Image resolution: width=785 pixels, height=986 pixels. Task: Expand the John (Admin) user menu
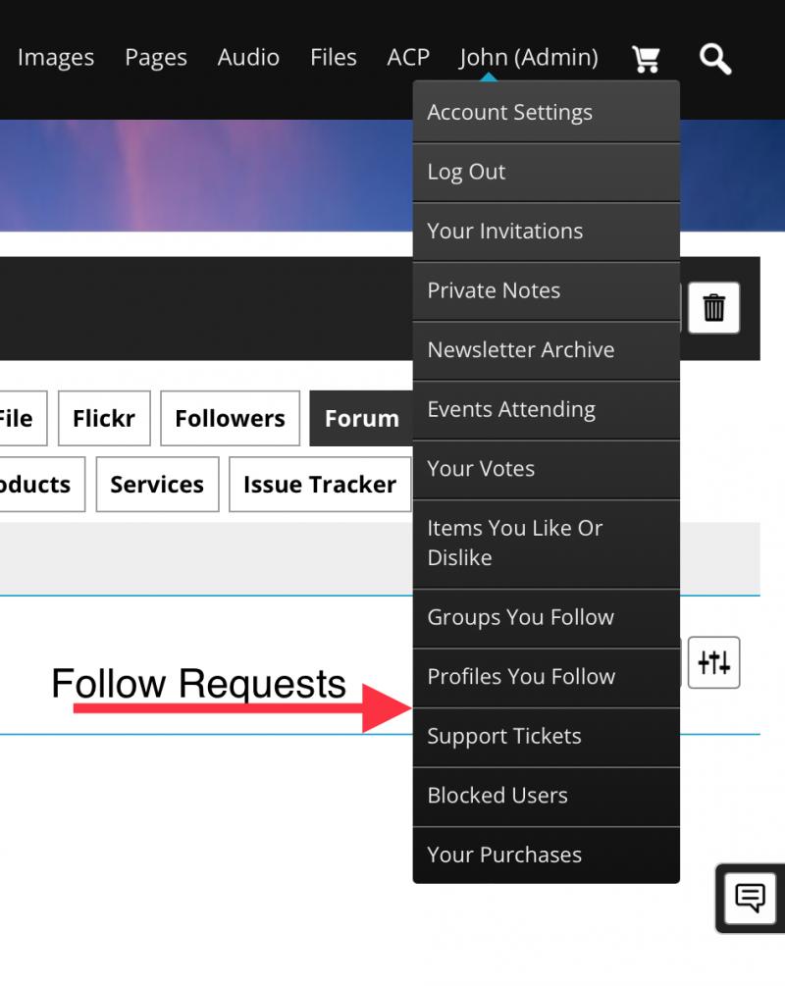528,58
